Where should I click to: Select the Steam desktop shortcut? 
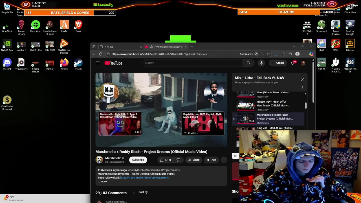(x=78, y=64)
